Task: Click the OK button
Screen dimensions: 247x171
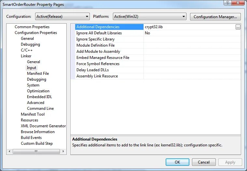Action: (x=177, y=162)
